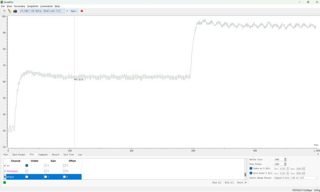Click the Show All button
Viewport: 320px width, 192px height.
(x=217, y=182)
